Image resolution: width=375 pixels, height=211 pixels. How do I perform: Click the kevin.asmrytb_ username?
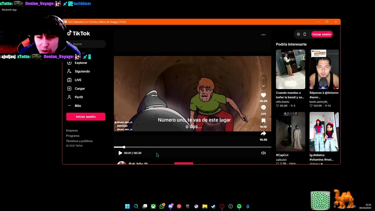pyautogui.click(x=319, y=102)
